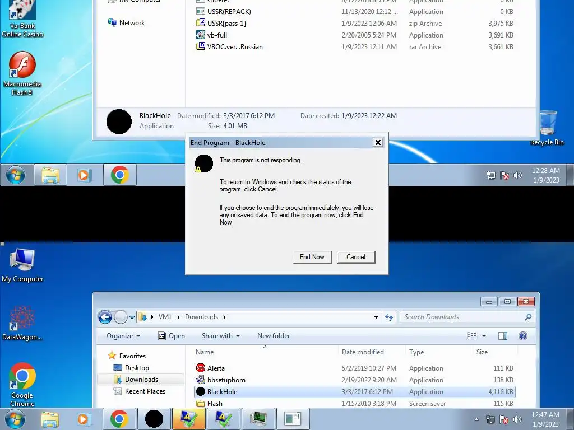This screenshot has height=430, width=574.
Task: Expand chevron after VM1 in address bar
Action: coord(179,317)
